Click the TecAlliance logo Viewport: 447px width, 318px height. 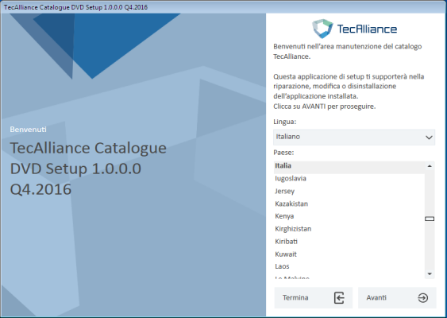pyautogui.click(x=354, y=29)
